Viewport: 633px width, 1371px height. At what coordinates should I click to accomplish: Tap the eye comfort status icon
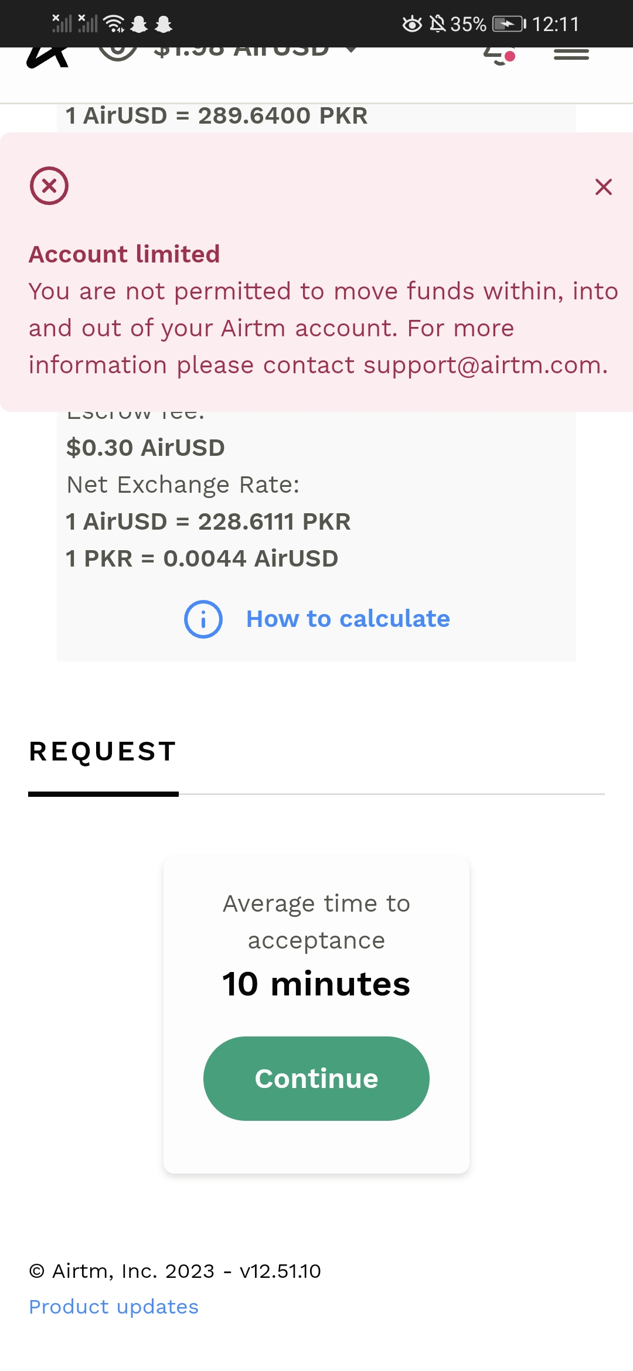click(412, 24)
